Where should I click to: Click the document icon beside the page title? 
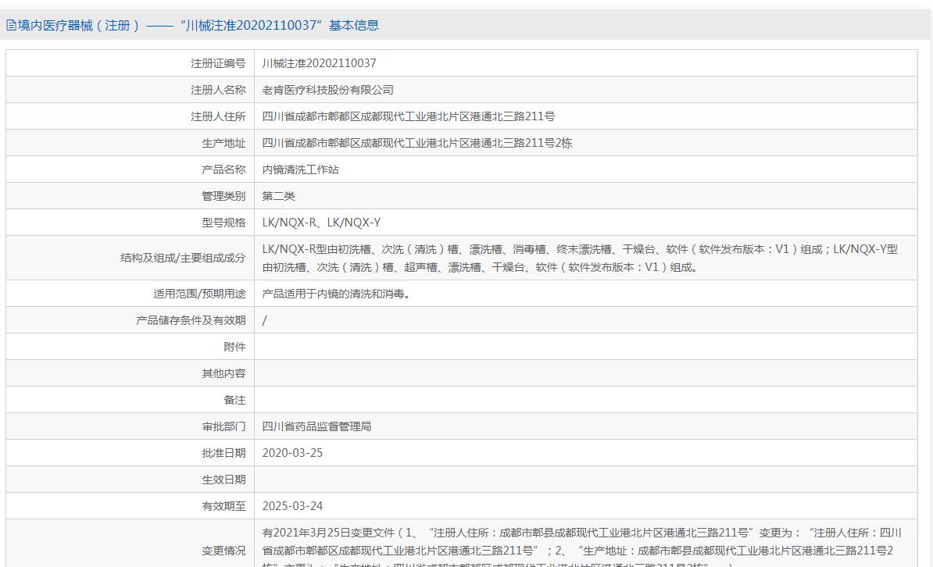(11, 25)
